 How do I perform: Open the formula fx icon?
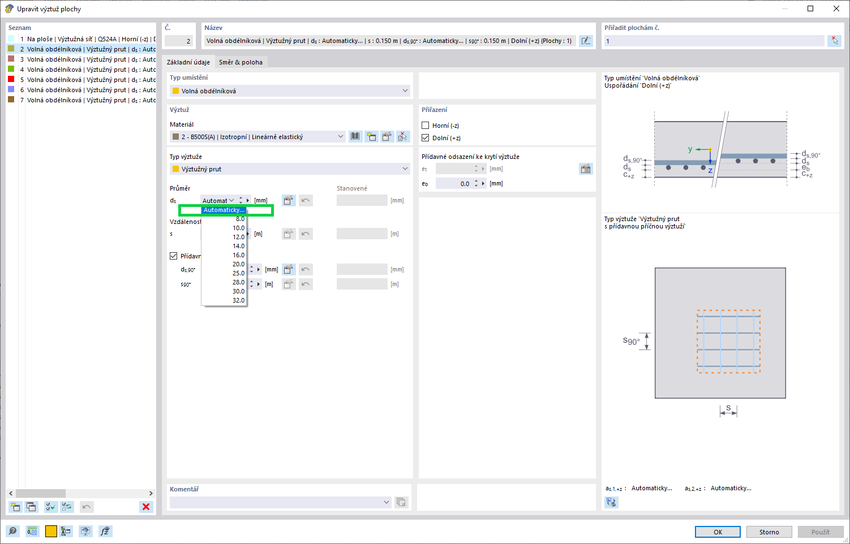[105, 532]
